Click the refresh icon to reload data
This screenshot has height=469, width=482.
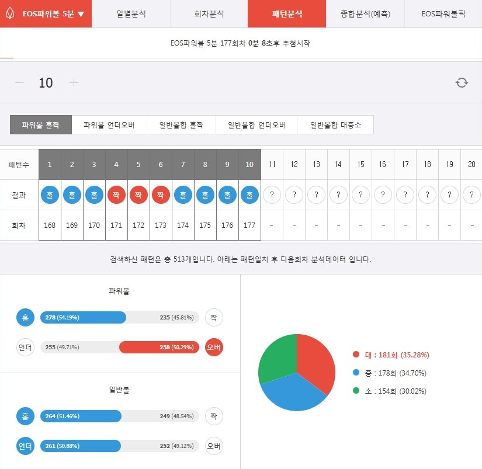(462, 83)
